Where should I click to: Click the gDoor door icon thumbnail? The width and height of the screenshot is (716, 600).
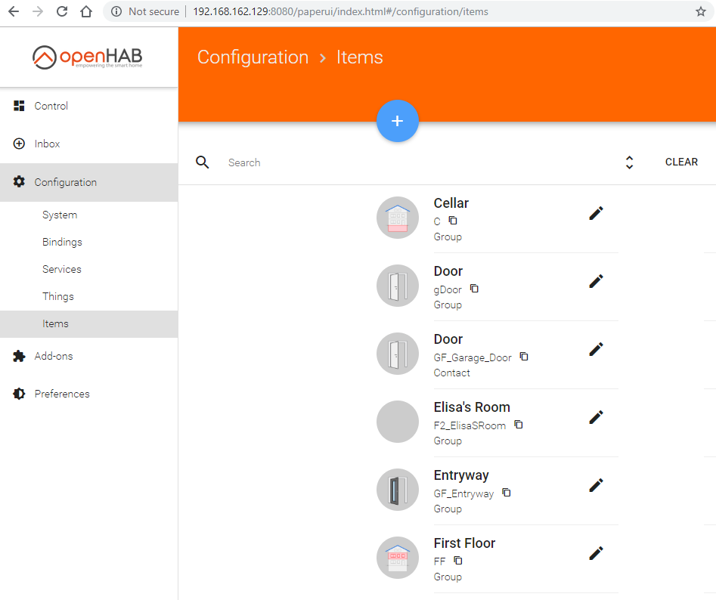[x=397, y=286]
